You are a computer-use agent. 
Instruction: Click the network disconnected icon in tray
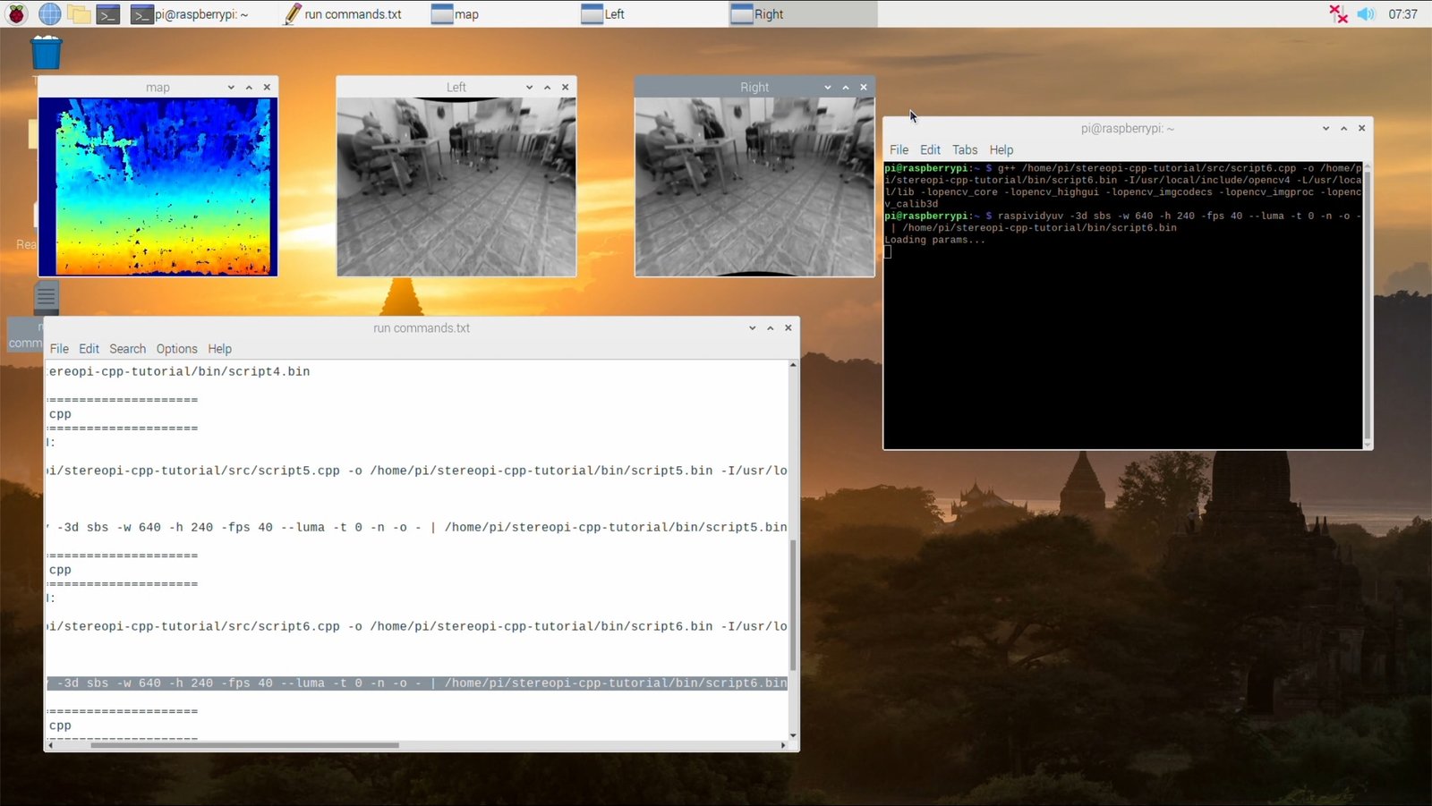point(1338,13)
